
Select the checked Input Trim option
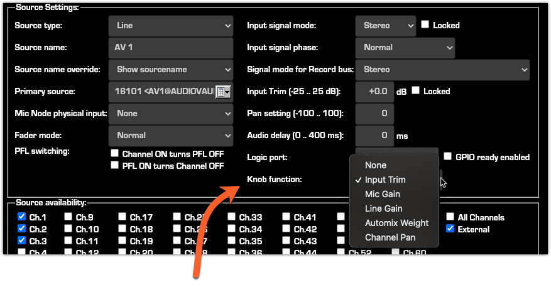click(385, 180)
